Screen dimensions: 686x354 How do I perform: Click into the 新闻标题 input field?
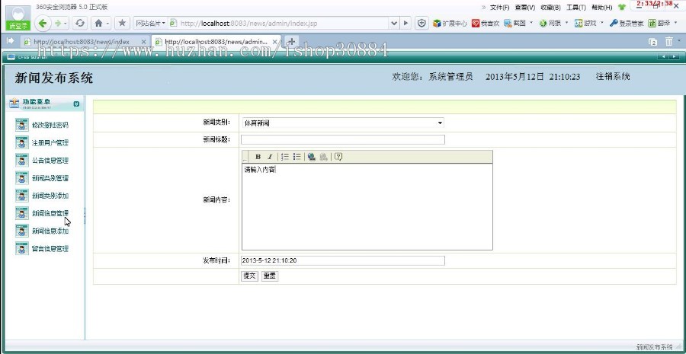(343, 140)
